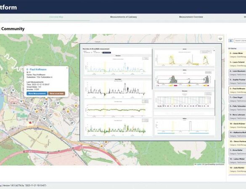The height and width of the screenshot is (189, 246).
Task: Toggle the list view icon beside the search box
Action: tap(230, 41)
